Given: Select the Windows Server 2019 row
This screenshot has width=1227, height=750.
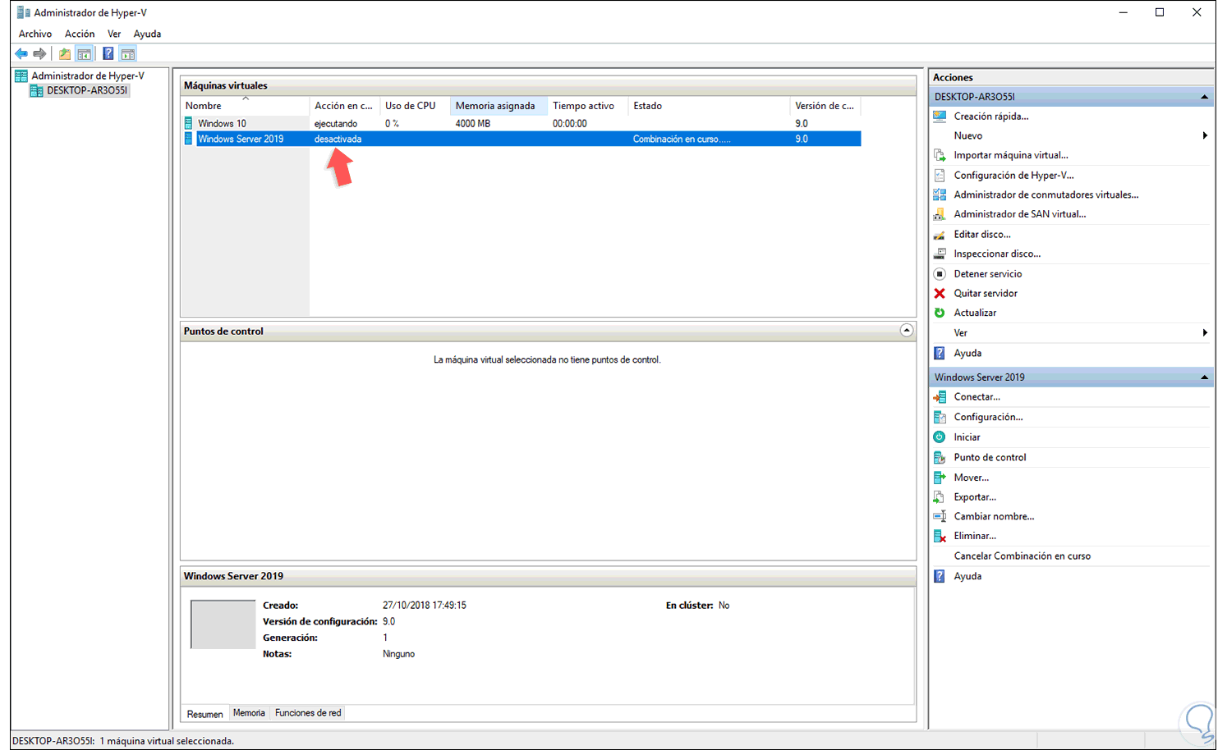Looking at the screenshot, I should pyautogui.click(x=522, y=139).
